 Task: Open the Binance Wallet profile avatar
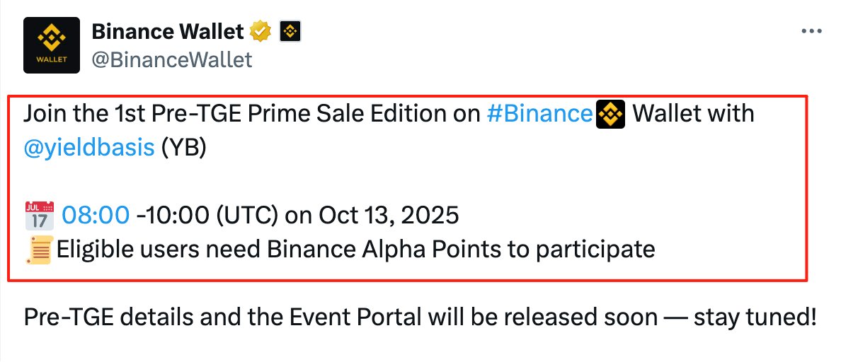click(x=52, y=45)
